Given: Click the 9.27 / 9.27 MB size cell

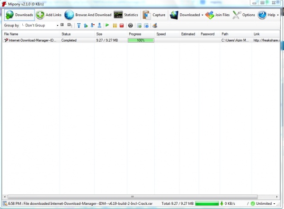Looking at the screenshot, I should pyautogui.click(x=107, y=40).
